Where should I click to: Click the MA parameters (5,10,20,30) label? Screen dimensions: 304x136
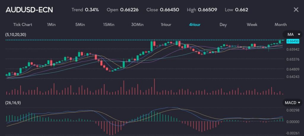coord(16,35)
